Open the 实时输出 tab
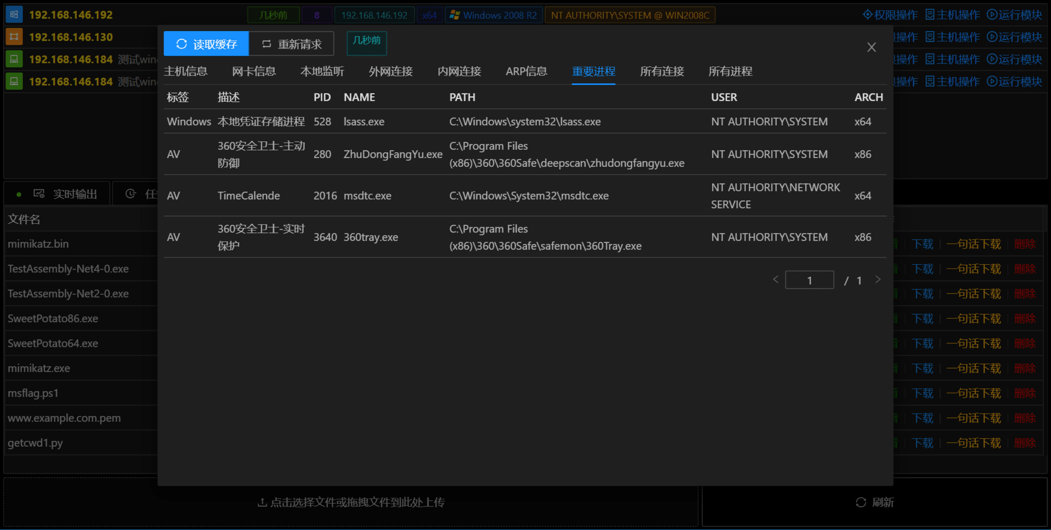Viewport: 1051px width, 530px height. (x=65, y=194)
